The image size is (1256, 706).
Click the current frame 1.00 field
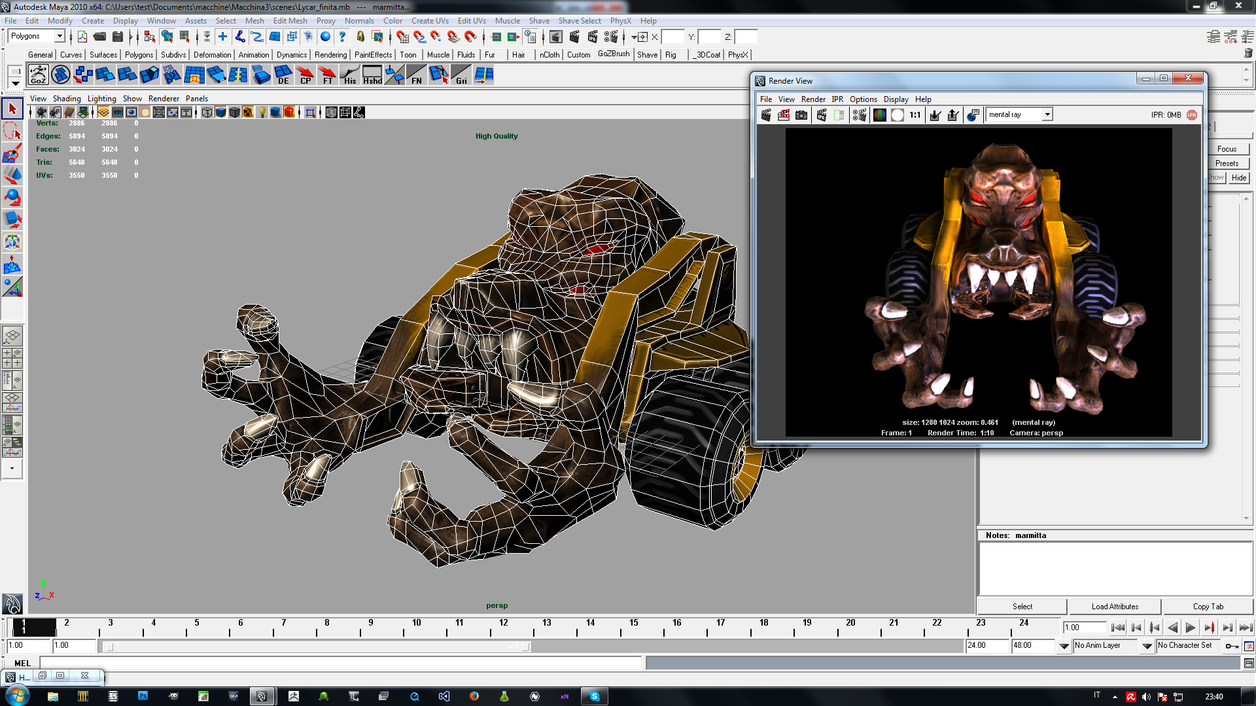(1084, 628)
